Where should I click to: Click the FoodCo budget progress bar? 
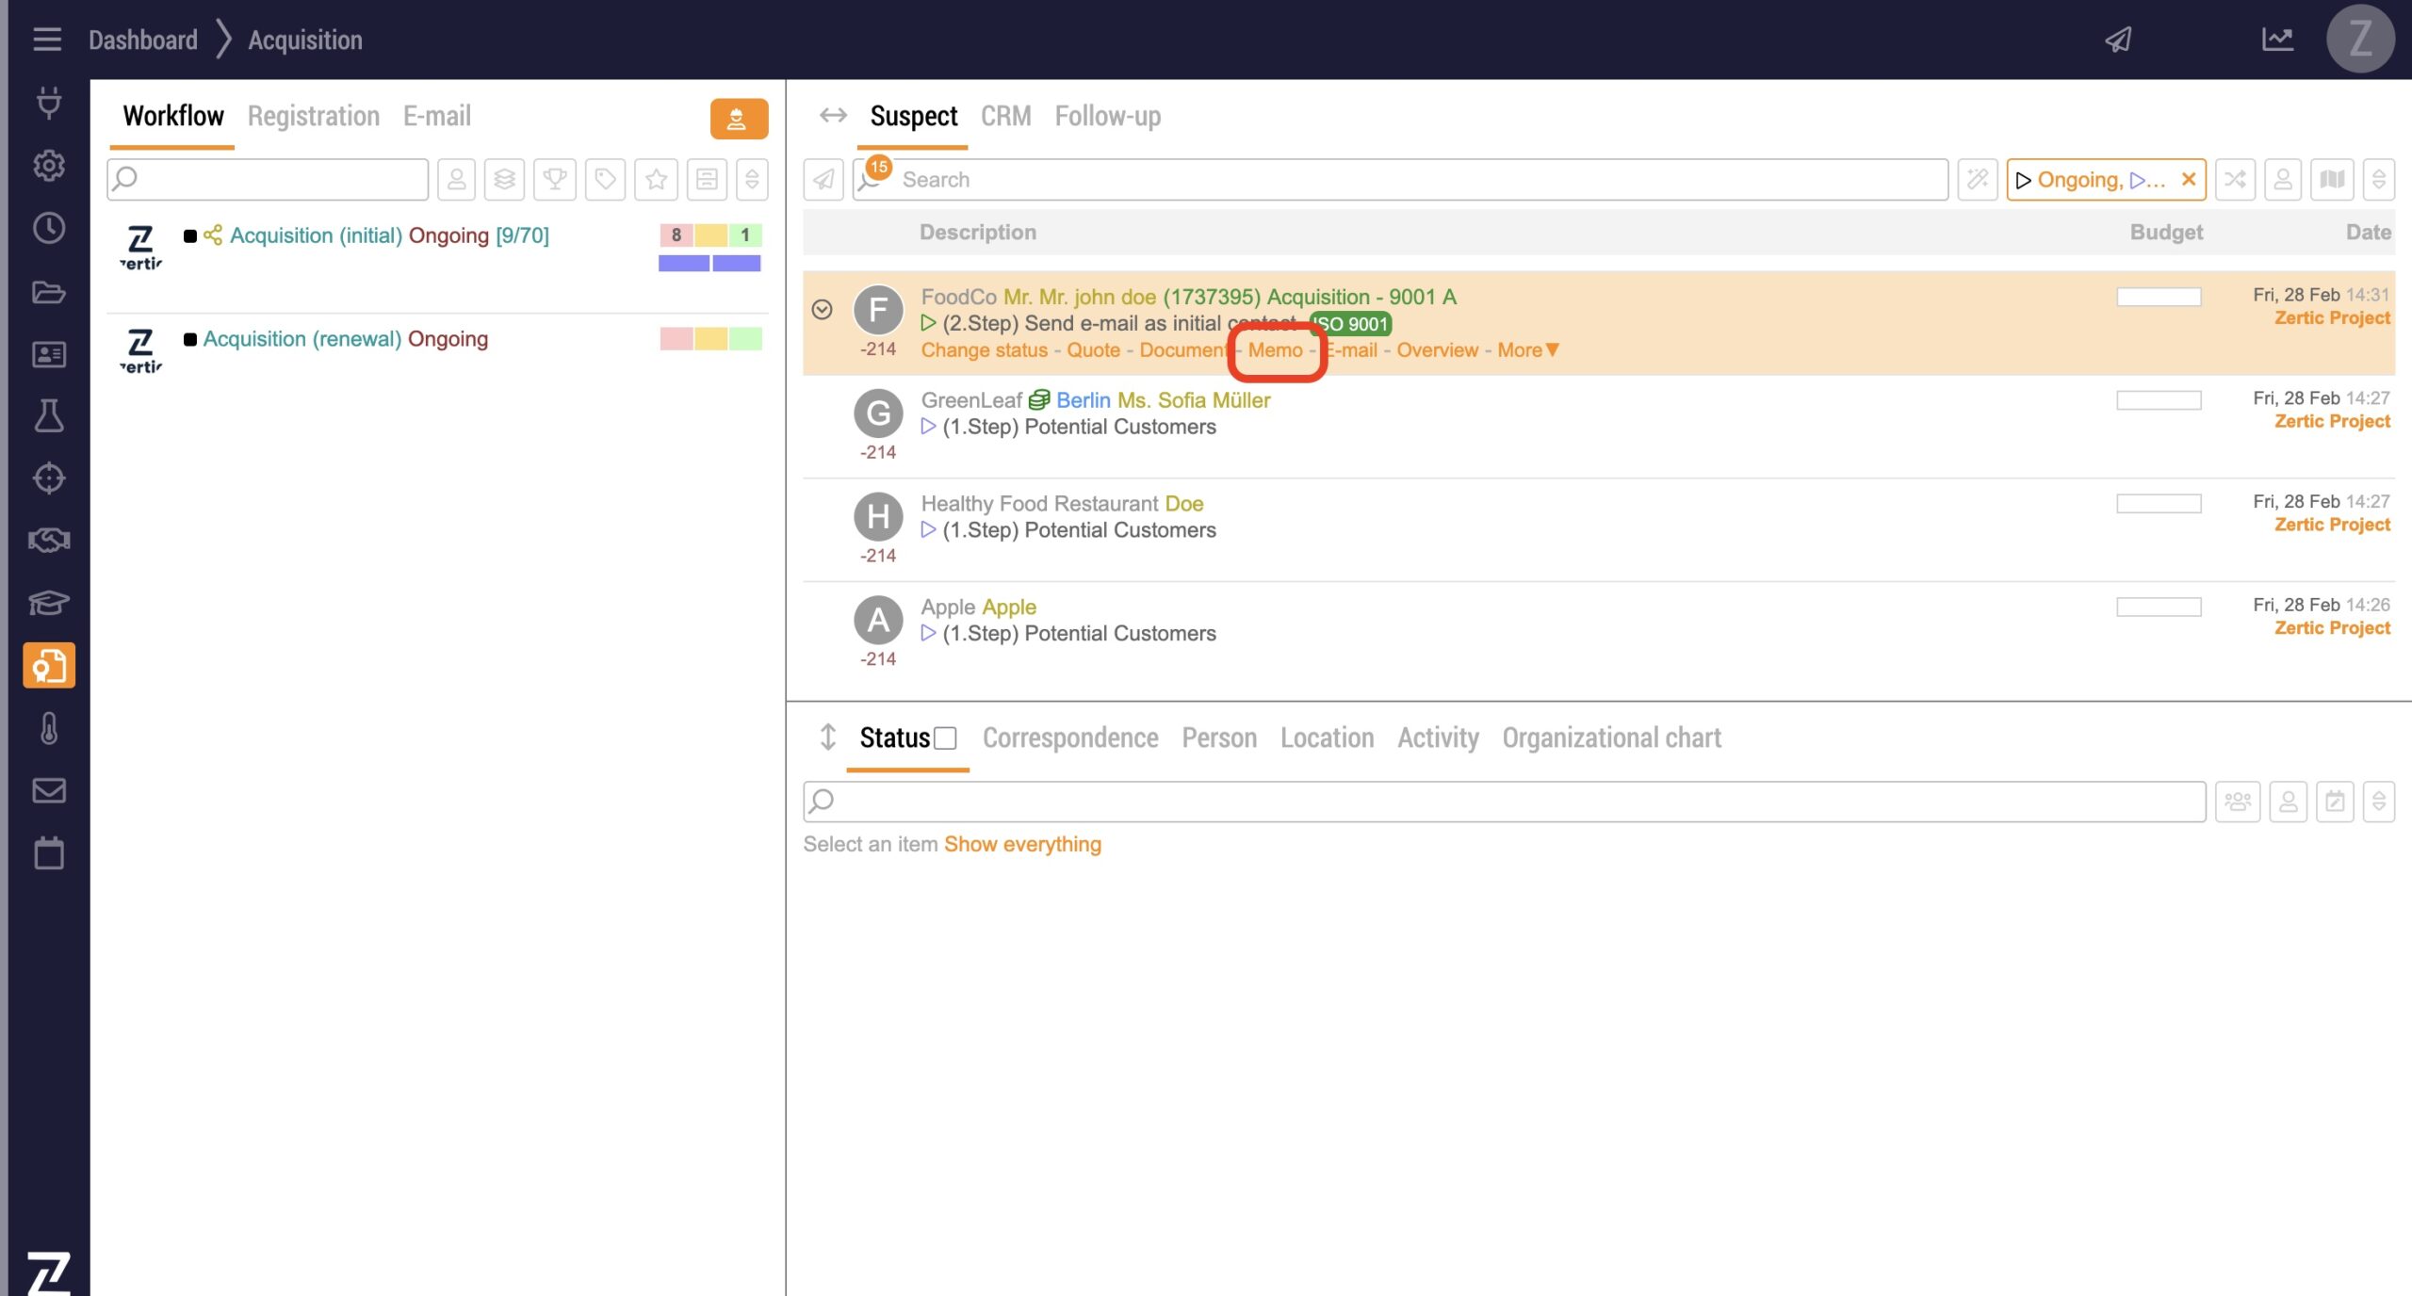click(2158, 298)
